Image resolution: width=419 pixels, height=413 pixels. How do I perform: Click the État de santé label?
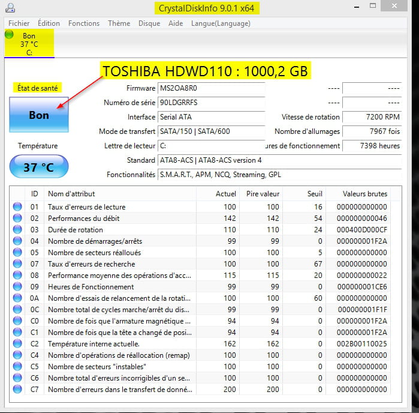[37, 88]
